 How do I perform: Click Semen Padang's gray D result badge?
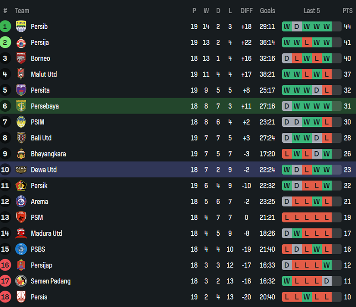pos(327,281)
